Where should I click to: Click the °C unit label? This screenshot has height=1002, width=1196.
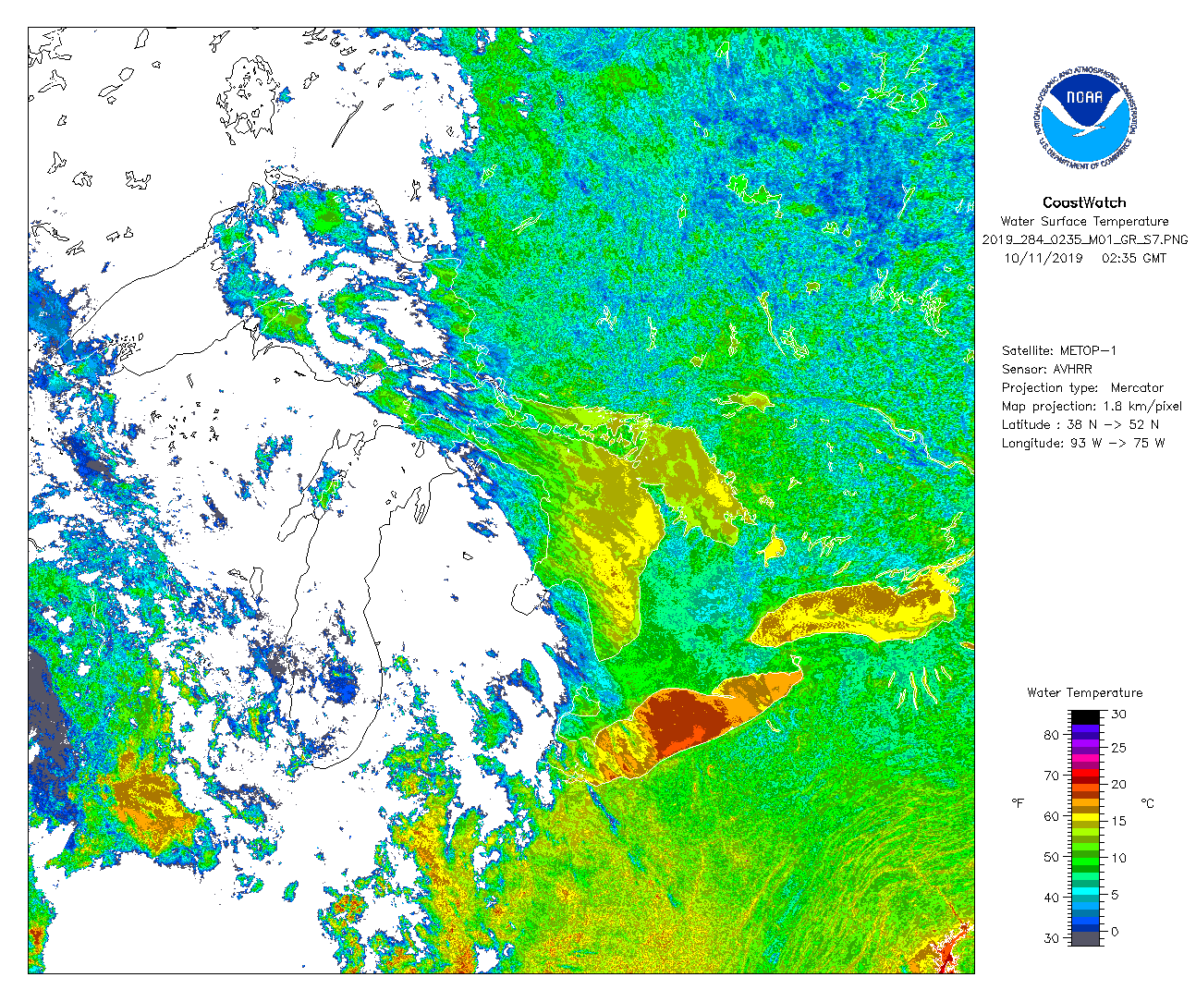coord(1148,803)
